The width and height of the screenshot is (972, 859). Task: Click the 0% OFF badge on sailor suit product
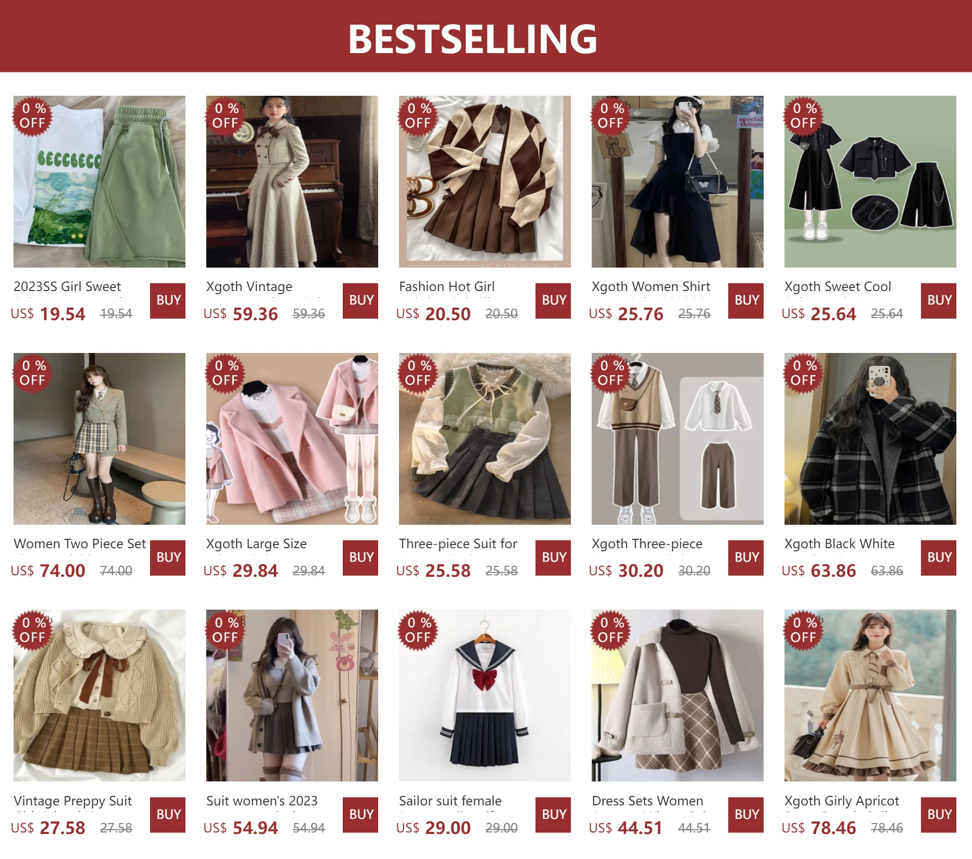coord(418,630)
